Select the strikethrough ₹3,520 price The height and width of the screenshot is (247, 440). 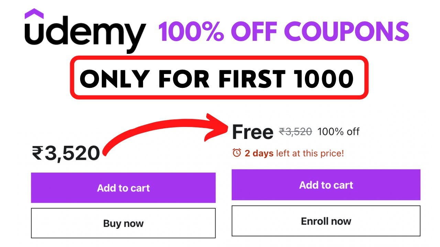(295, 131)
